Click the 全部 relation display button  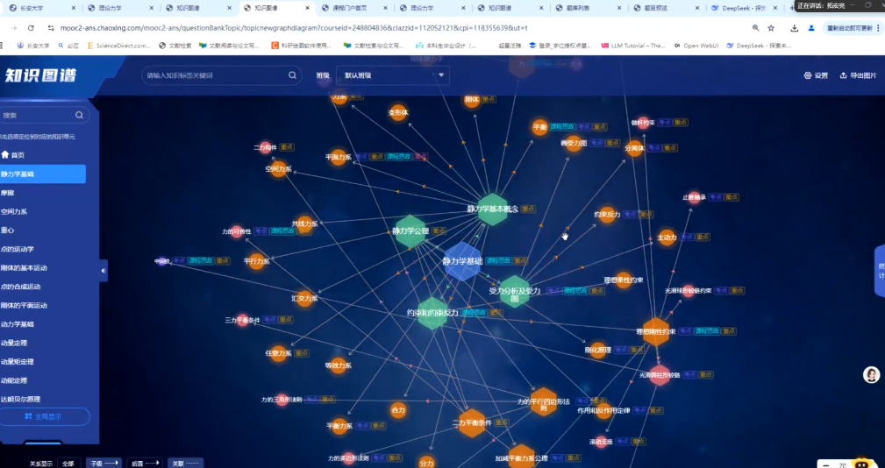point(68,463)
